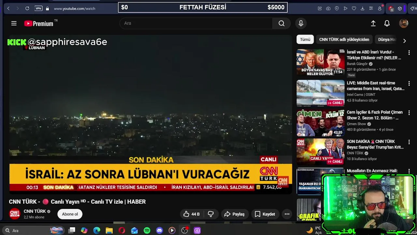This screenshot has width=417, height=235.
Task: Select the Tümü filter chip
Action: (x=305, y=39)
